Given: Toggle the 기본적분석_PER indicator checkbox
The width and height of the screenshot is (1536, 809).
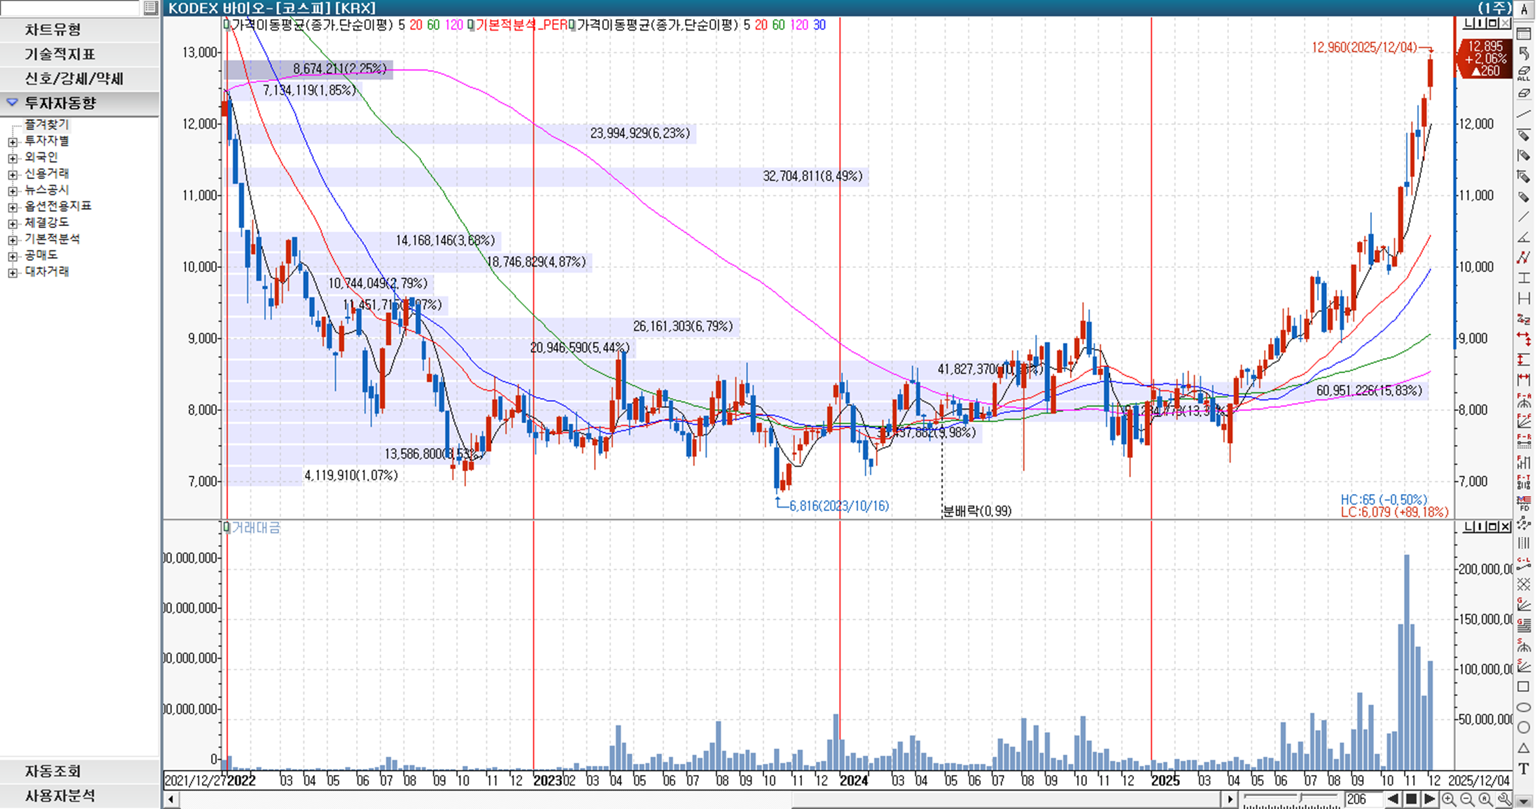Looking at the screenshot, I should pos(471,25).
